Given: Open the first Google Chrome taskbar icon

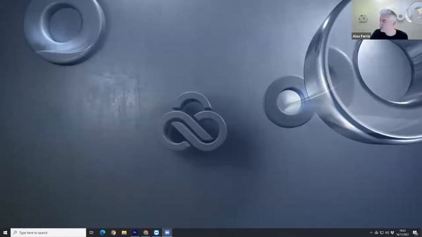Looking at the screenshot, I should pos(113,232).
